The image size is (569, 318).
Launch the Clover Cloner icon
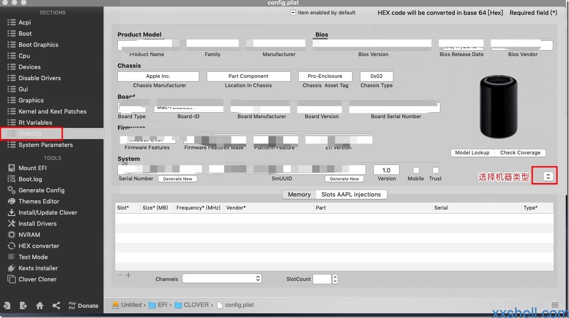[x=12, y=279]
